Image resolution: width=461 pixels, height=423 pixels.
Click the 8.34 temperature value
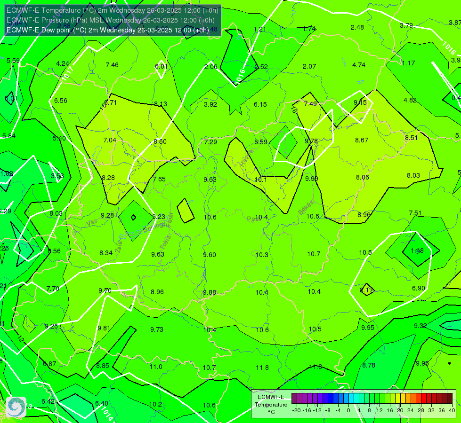pos(106,253)
